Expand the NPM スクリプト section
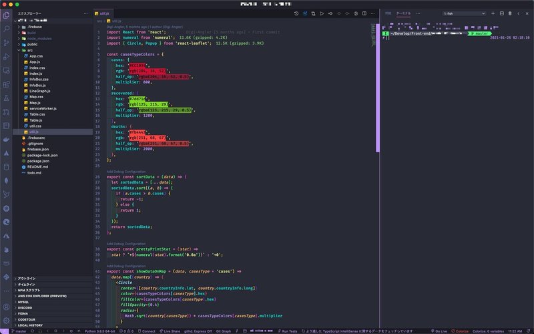The height and width of the screenshot is (334, 534). click(x=53, y=290)
